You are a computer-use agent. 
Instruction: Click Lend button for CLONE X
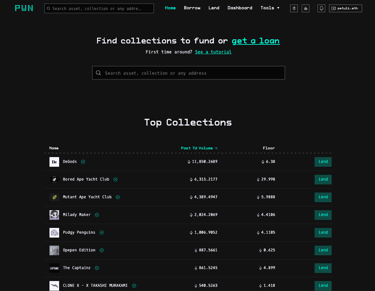pos(323,286)
